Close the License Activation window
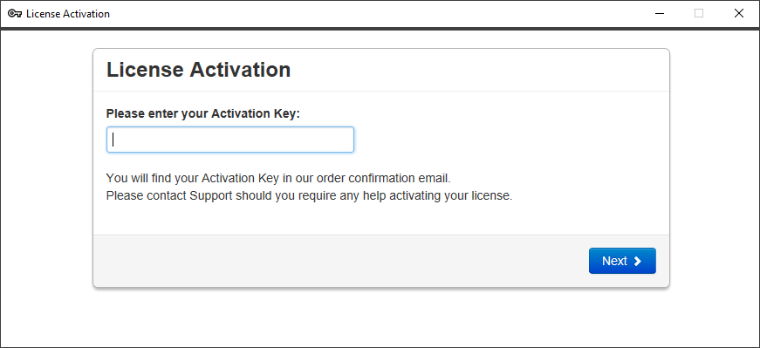 tap(739, 14)
